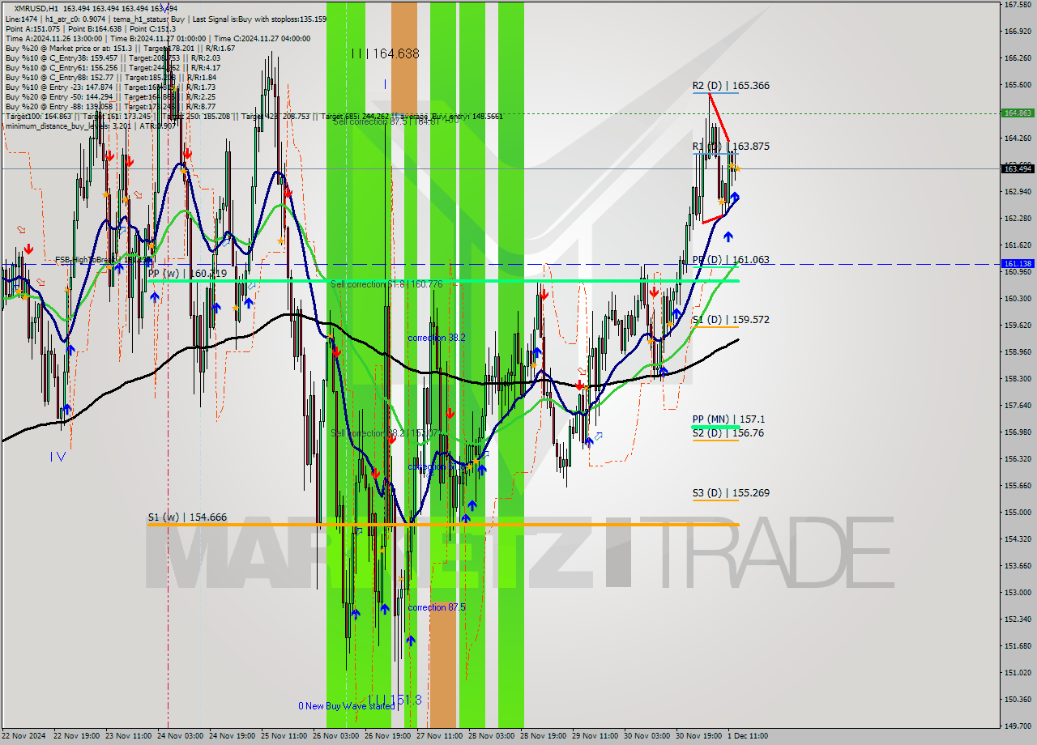Click the 'S3 (D) | 155.269' support label
This screenshot has width=1037, height=745.
[731, 493]
